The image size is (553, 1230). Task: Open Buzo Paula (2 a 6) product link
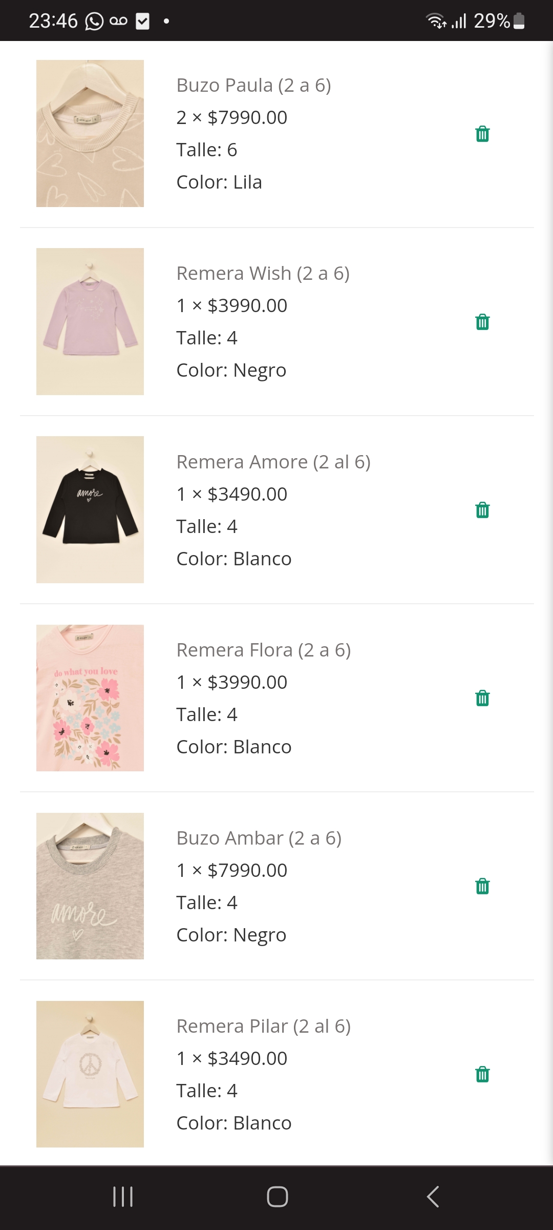click(x=253, y=85)
